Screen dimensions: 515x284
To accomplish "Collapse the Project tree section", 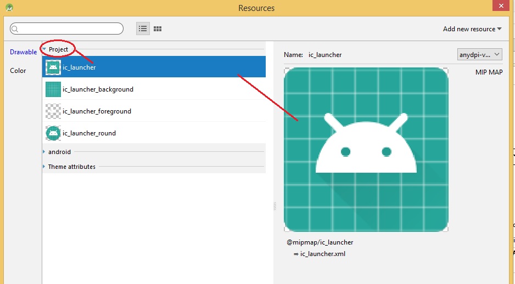I will click(x=44, y=49).
